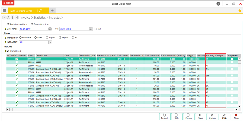Click the start date field
Image resolution: width=244 pixels, height=122 pixels.
pyautogui.click(x=34, y=29)
